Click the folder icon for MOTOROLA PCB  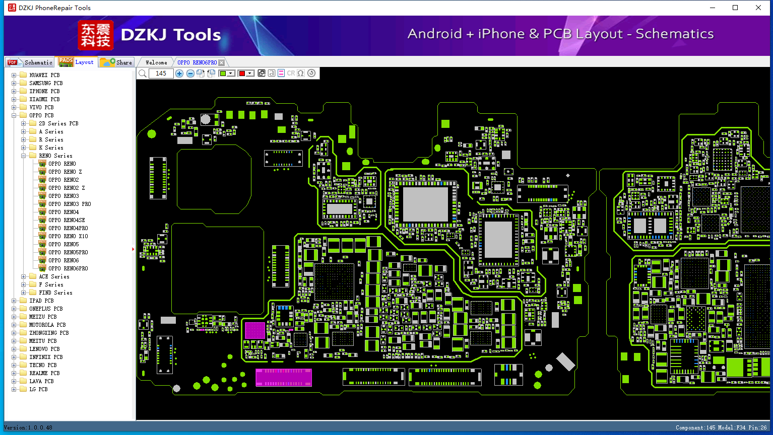tap(23, 325)
